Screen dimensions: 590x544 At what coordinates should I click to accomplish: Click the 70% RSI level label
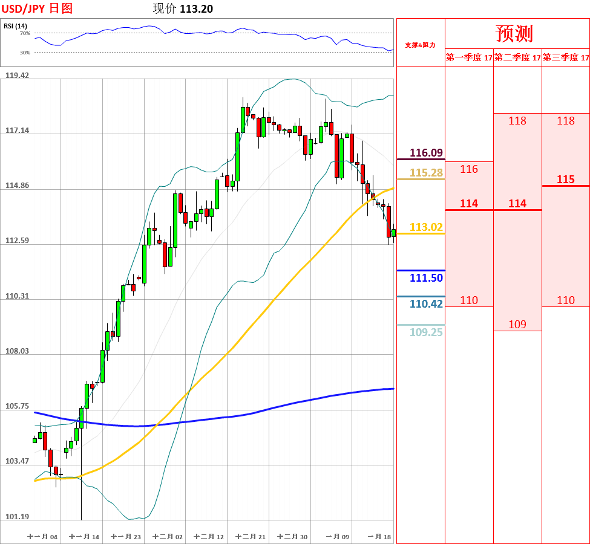point(25,33)
